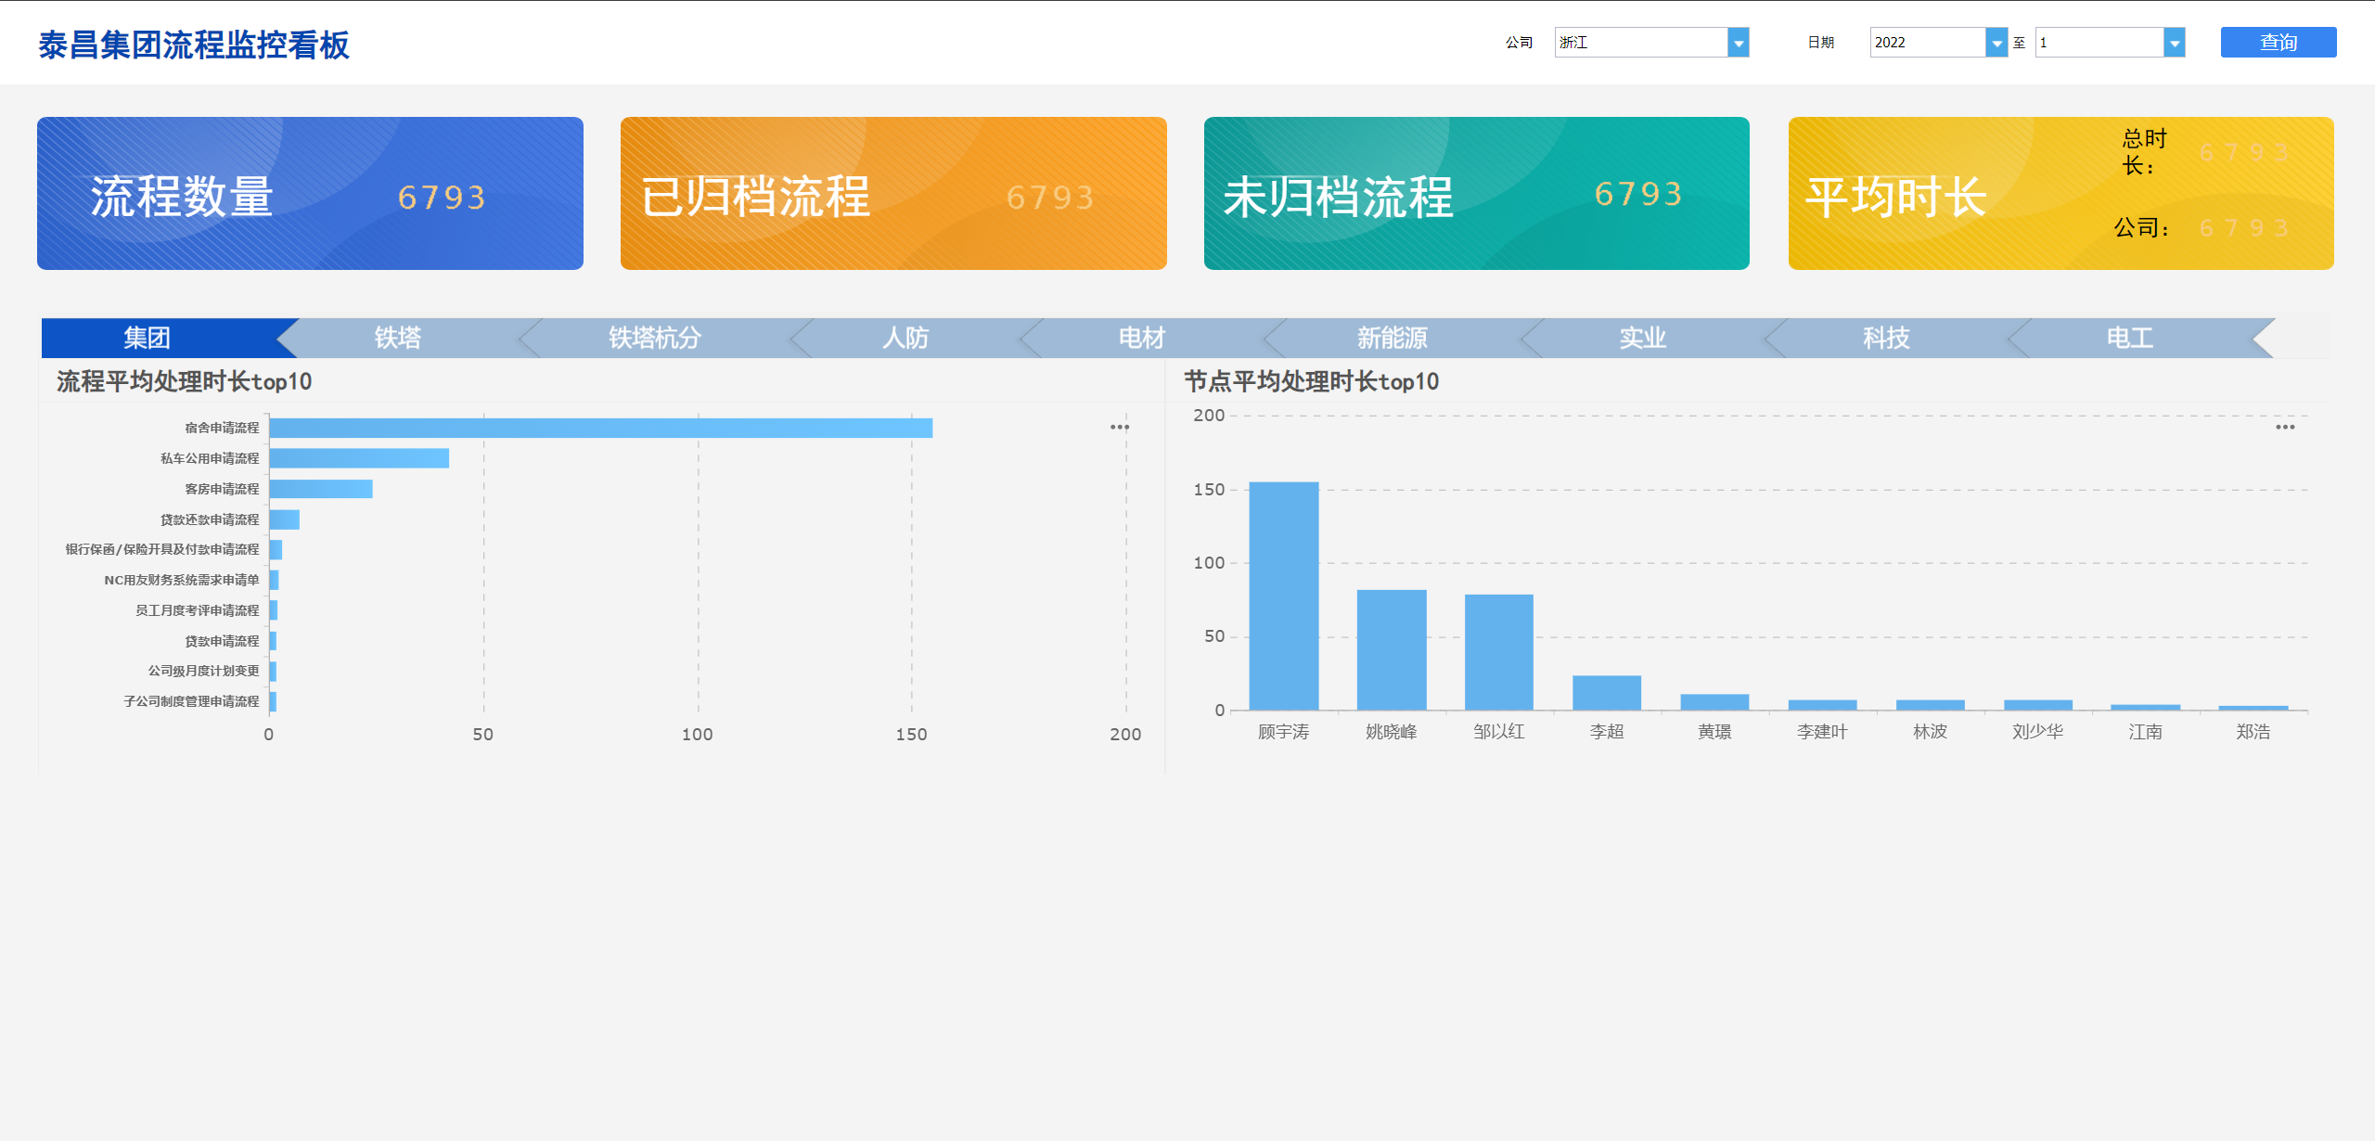
Task: Expand the 公司 dropdown arrow
Action: 1739,43
